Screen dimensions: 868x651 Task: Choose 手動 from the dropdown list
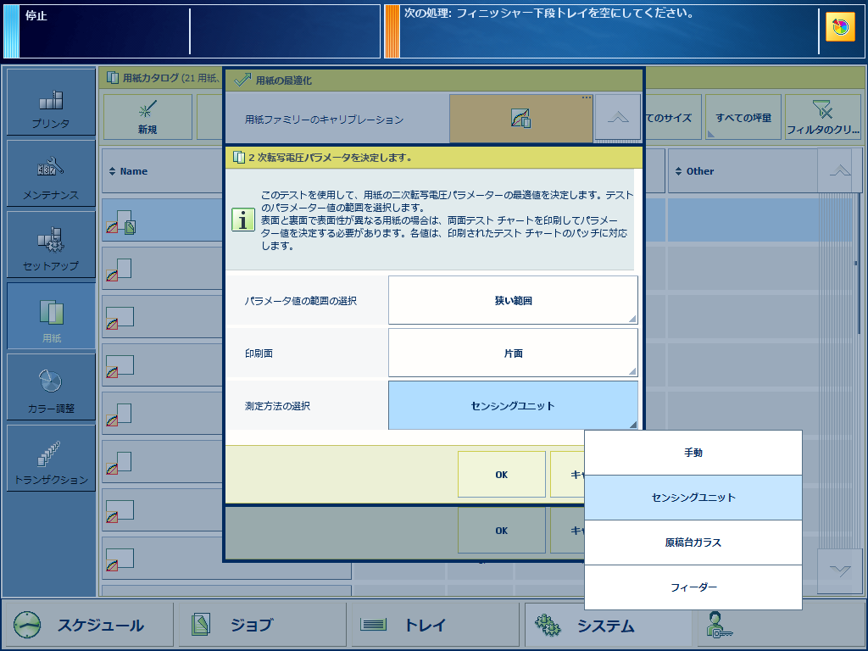point(693,453)
